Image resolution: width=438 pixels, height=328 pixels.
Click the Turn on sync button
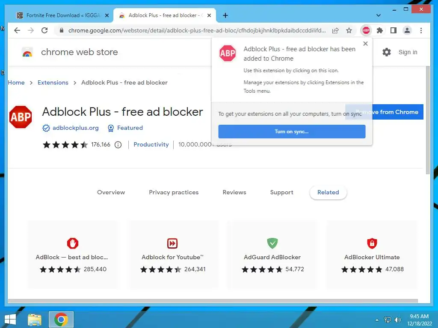pyautogui.click(x=292, y=132)
